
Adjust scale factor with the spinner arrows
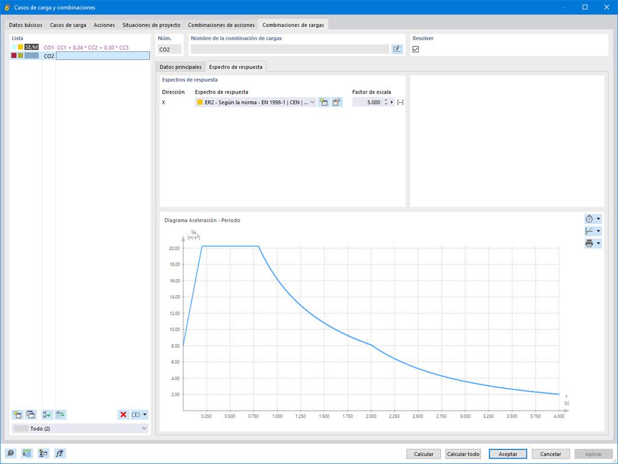[386, 102]
